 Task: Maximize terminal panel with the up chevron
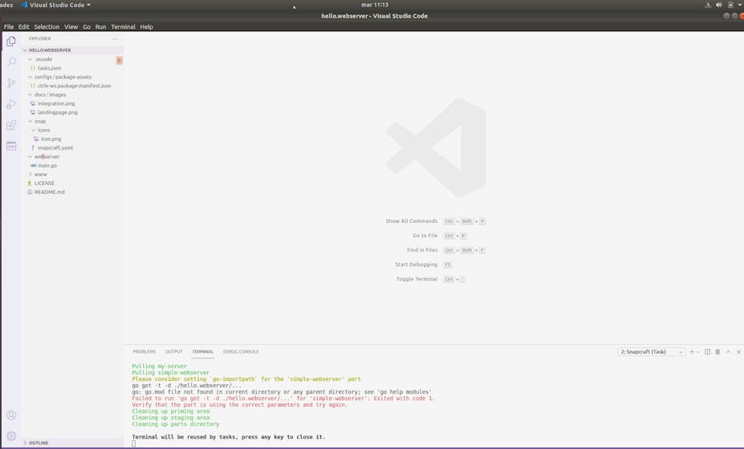tap(729, 352)
